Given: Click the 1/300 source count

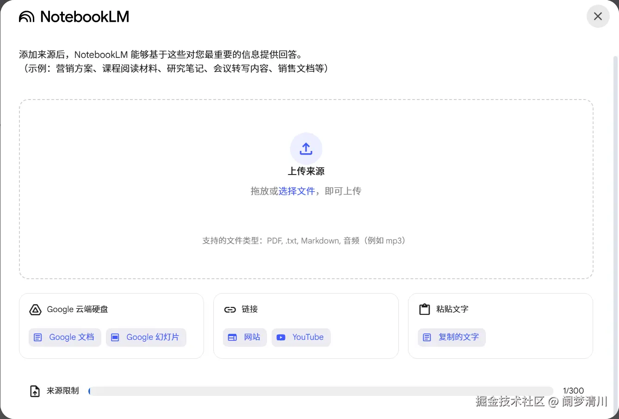Looking at the screenshot, I should tap(573, 391).
